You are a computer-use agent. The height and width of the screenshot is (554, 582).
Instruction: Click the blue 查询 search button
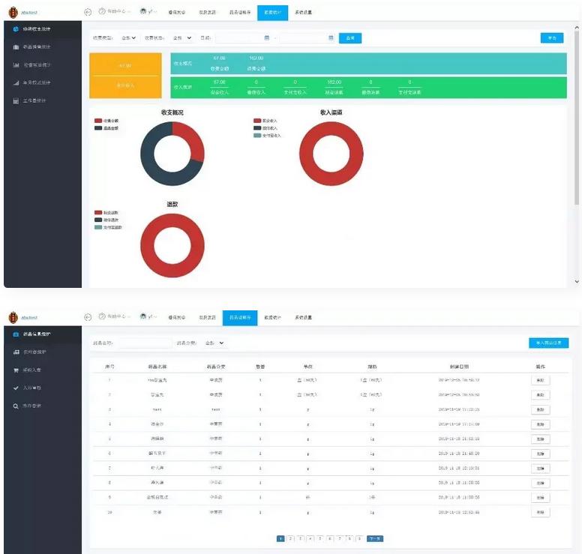coord(350,38)
